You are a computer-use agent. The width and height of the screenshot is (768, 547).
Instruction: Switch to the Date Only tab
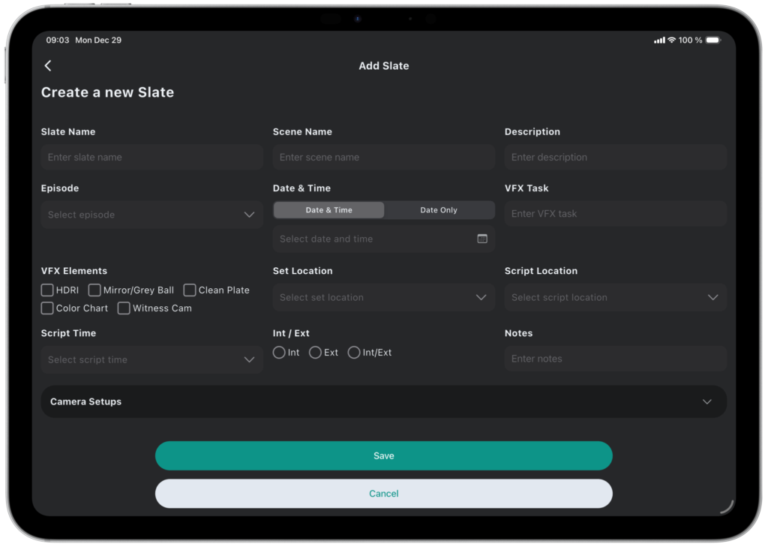[439, 210]
